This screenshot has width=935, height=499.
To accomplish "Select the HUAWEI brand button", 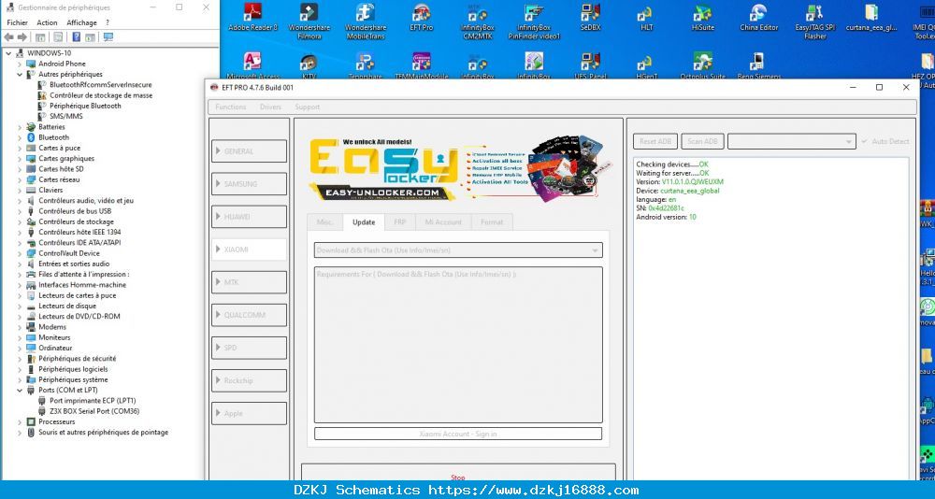I will click(250, 217).
